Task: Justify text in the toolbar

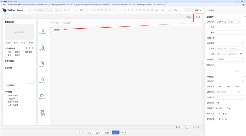Action: (x=110, y=10)
